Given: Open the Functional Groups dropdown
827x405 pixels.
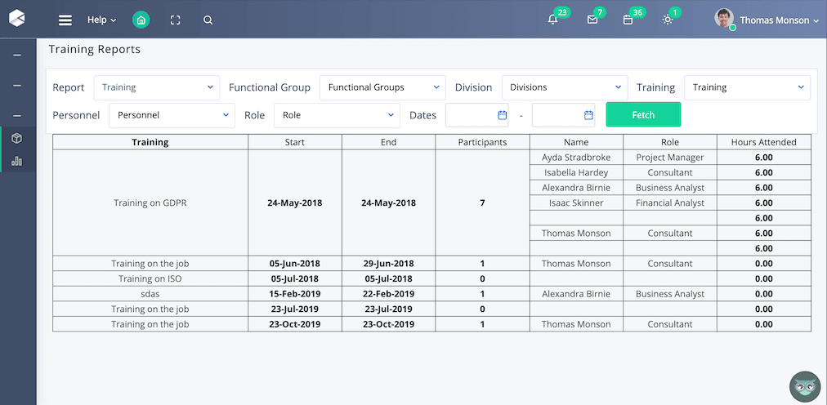Looking at the screenshot, I should 382,87.
